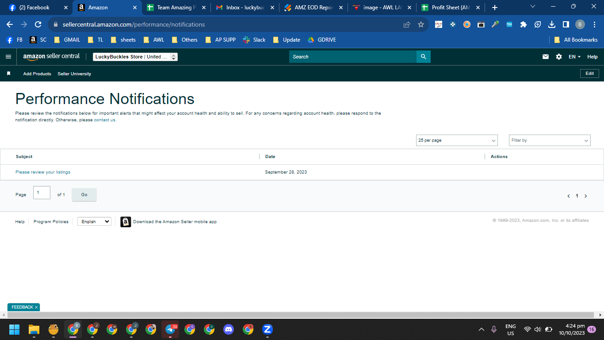Open Zoom from the taskbar

[267, 329]
